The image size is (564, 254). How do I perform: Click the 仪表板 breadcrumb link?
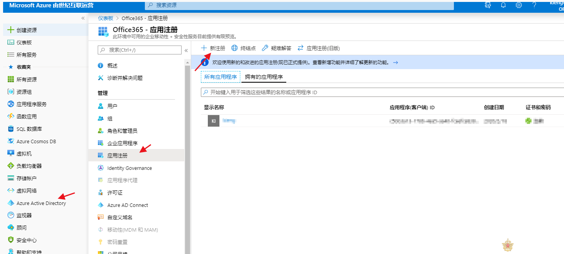pos(105,18)
